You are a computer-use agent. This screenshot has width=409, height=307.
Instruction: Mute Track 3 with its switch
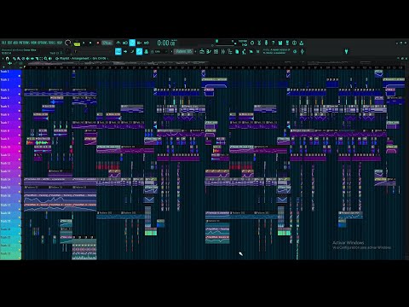(20, 94)
